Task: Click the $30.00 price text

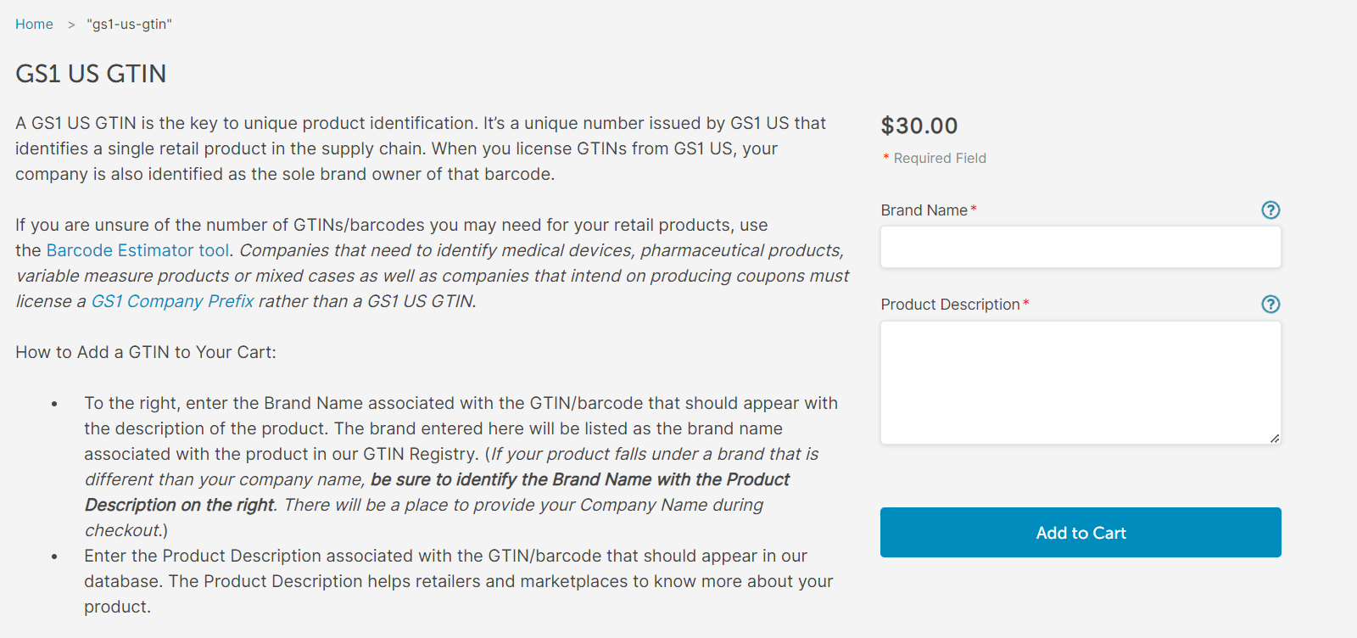Action: 919,126
